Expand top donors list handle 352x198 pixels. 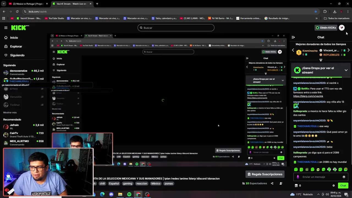click(321, 60)
